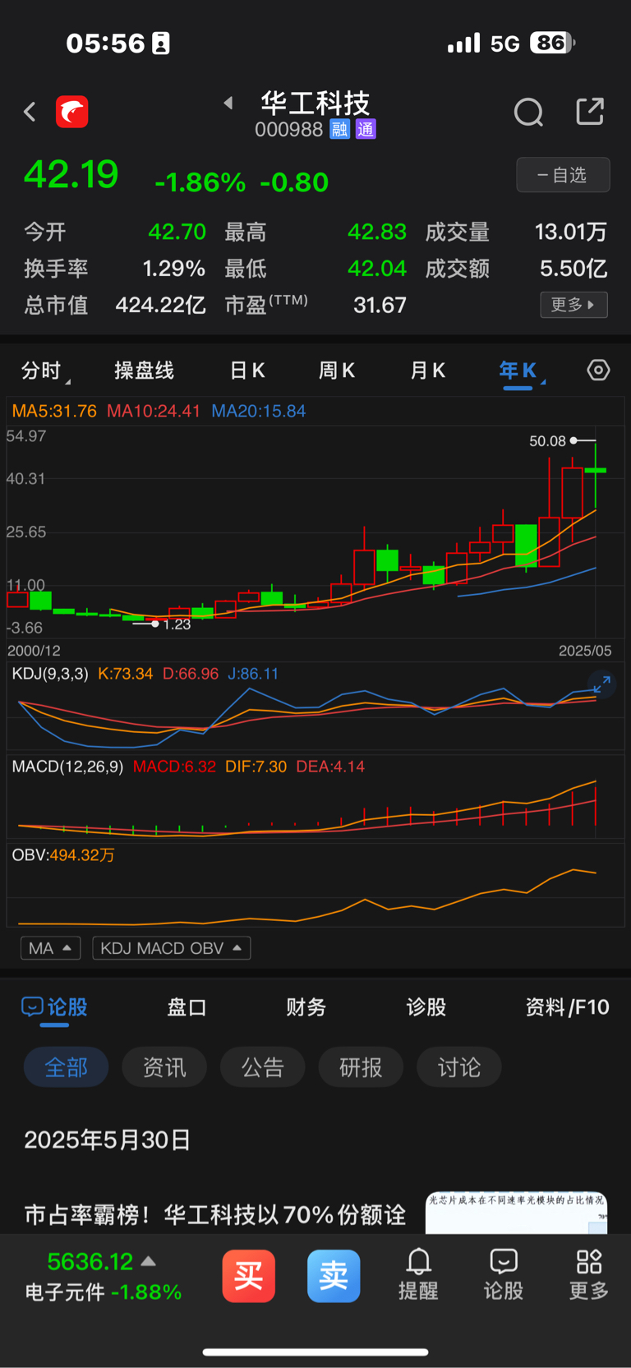This screenshot has width=631, height=1368.
Task: Tap the date 2025年5月30日
Action: tap(108, 1140)
